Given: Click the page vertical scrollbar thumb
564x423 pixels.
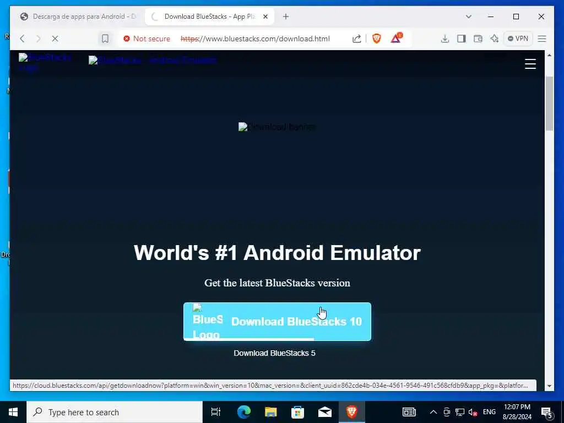Looking at the screenshot, I should 549,104.
